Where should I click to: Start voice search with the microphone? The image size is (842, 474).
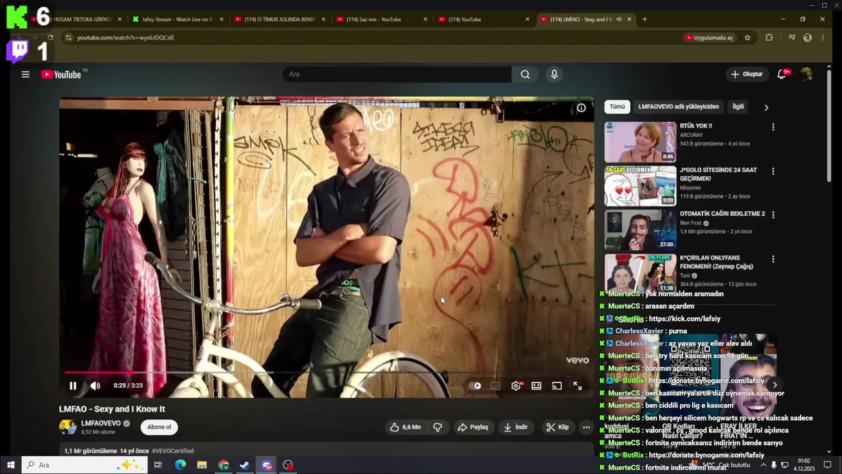coord(554,74)
